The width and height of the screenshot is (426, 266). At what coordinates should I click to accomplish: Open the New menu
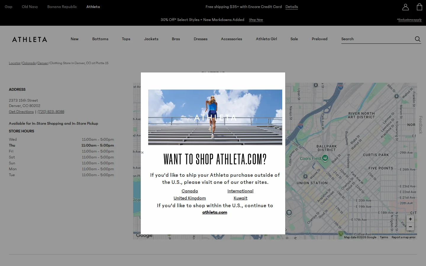75,39
